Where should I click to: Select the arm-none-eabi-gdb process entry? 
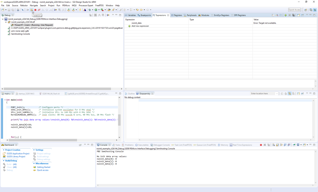coord(20,31)
